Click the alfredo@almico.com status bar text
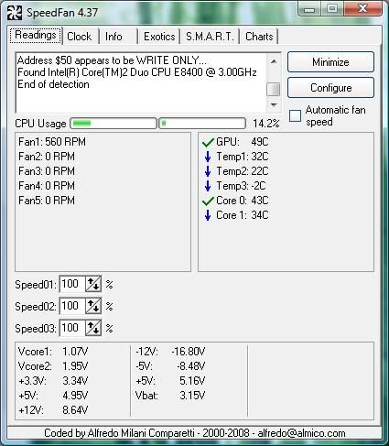389x446 pixels. [x=301, y=433]
